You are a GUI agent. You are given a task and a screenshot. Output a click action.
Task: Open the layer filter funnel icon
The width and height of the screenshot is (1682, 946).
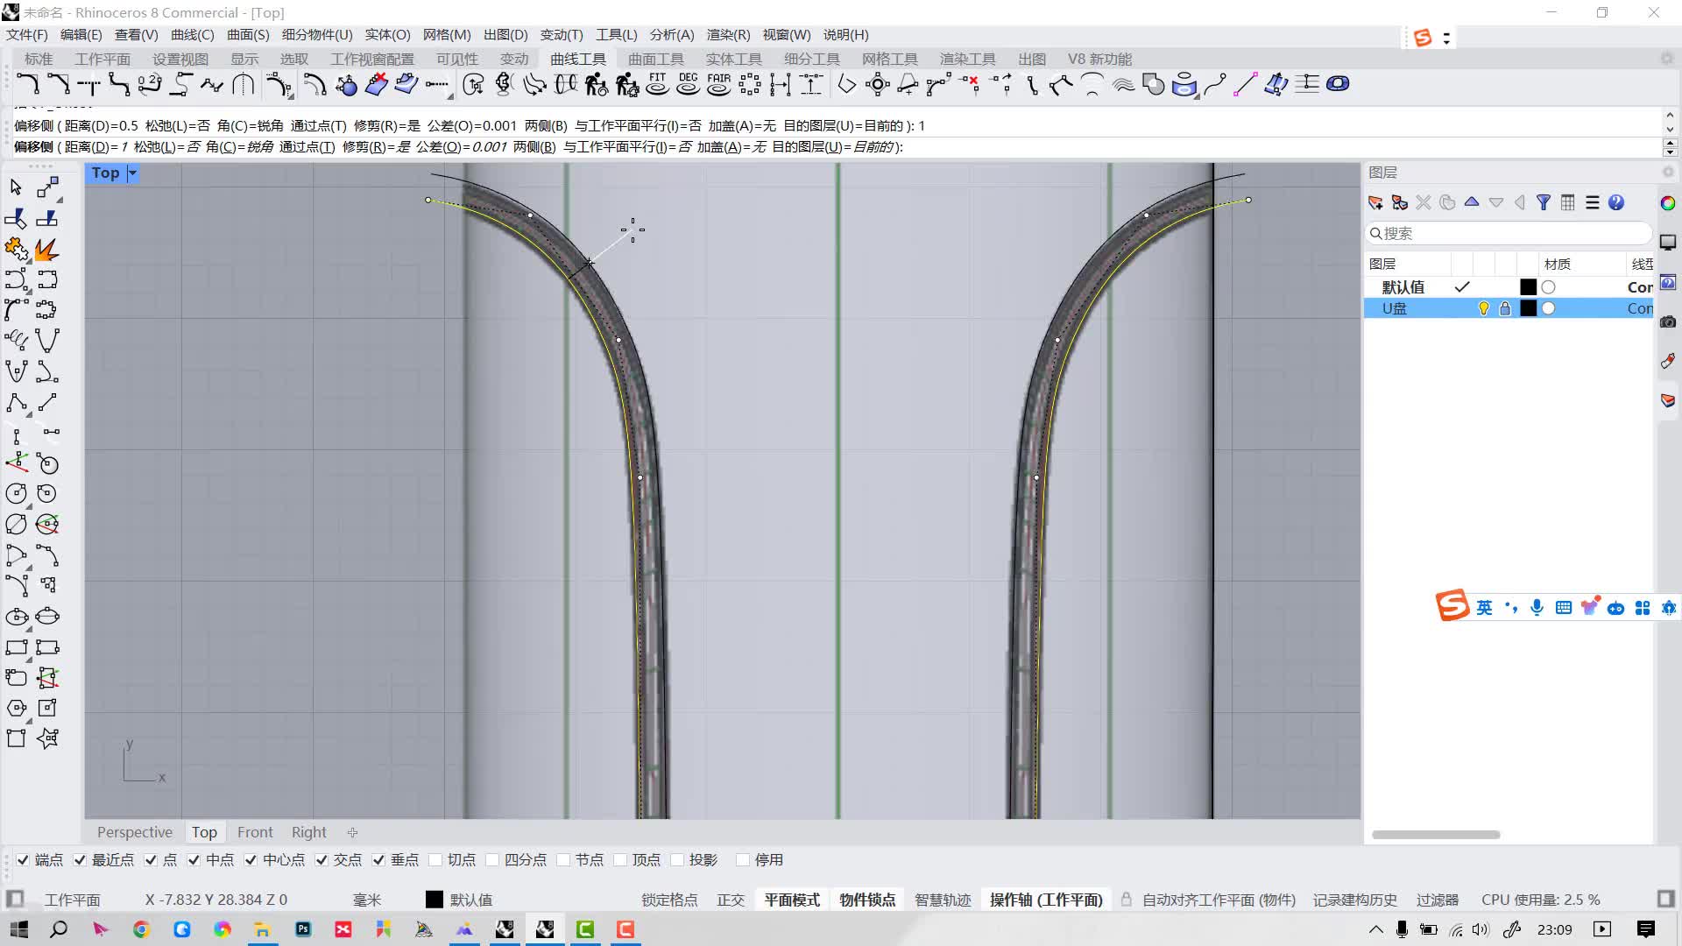pos(1544,203)
